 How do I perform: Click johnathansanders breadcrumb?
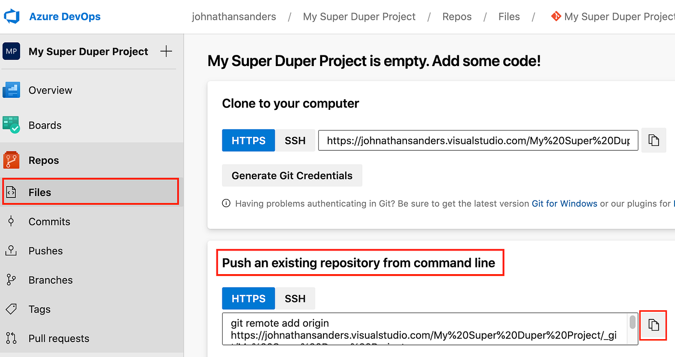[234, 17]
